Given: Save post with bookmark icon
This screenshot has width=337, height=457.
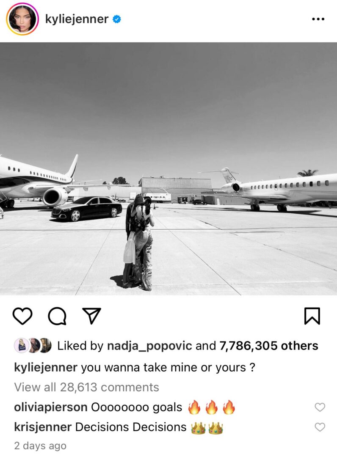Looking at the screenshot, I should pyautogui.click(x=312, y=316).
